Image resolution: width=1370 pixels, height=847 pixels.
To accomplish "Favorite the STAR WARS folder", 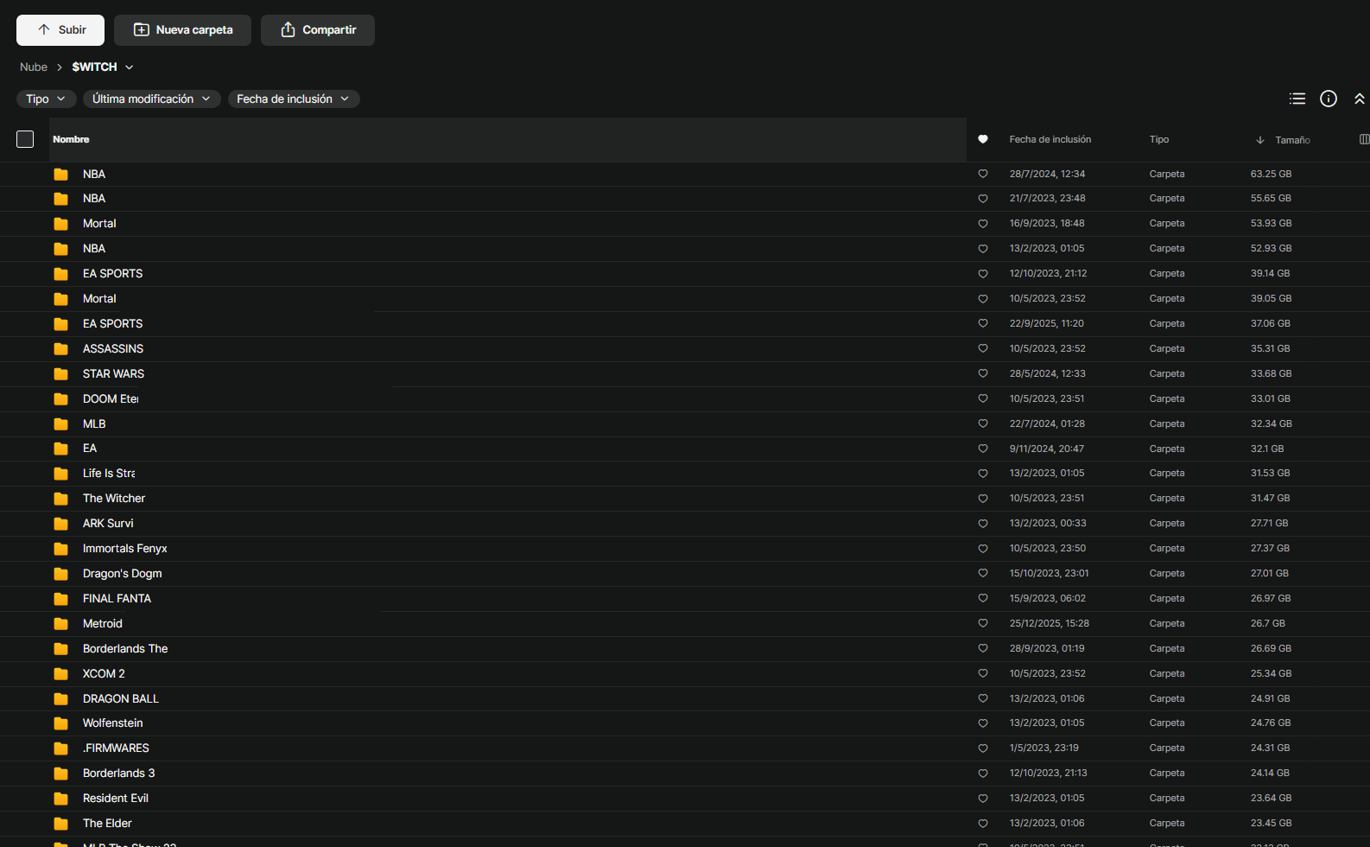I will [982, 373].
